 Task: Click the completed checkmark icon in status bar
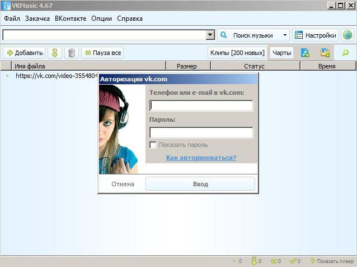293,261
